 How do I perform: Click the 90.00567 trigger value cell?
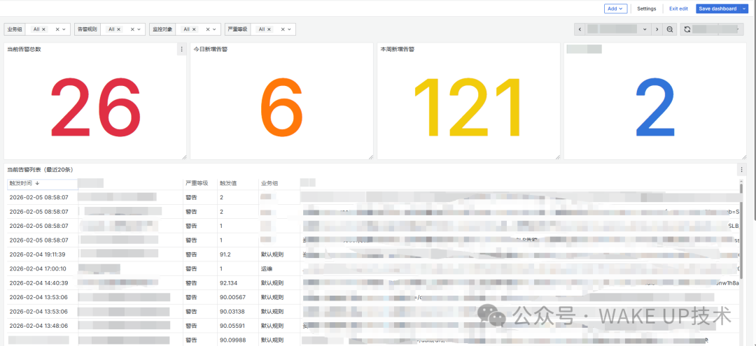pyautogui.click(x=232, y=297)
